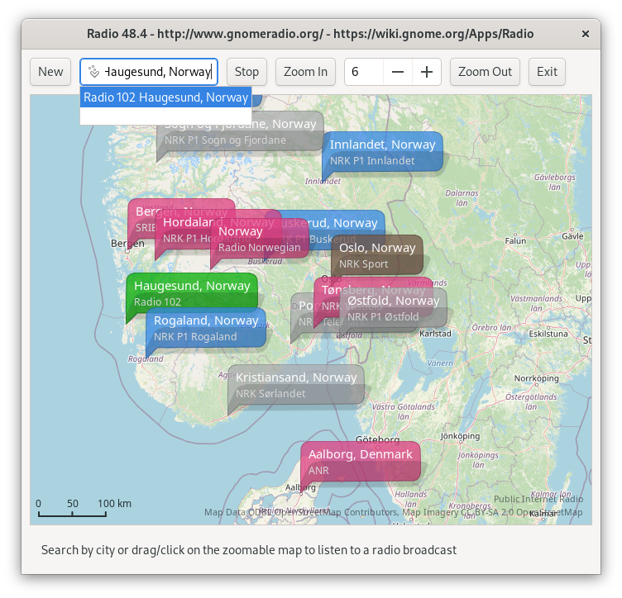This screenshot has height=598, width=622.
Task: Select the Hordaland NRK P1 marker
Action: coord(186,230)
